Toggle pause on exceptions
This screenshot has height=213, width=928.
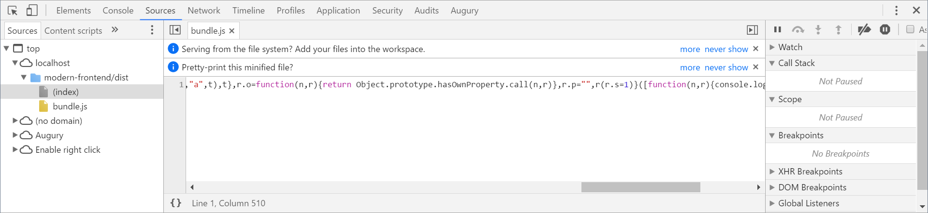(885, 29)
